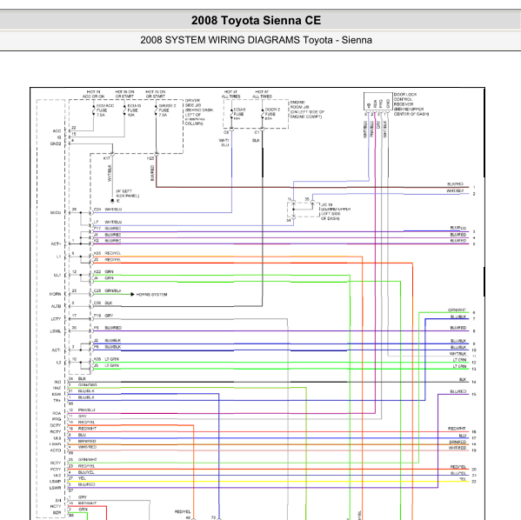Click the BLK/RED label at right connector 1
Screen dimensions: 521x520
(455, 184)
